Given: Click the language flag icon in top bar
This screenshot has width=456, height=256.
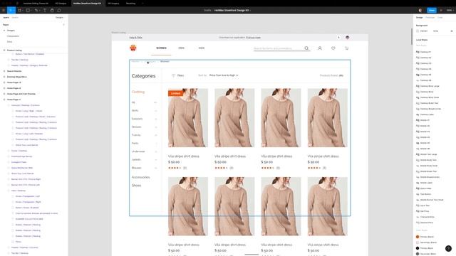Looking at the screenshot, I should tap(347, 38).
